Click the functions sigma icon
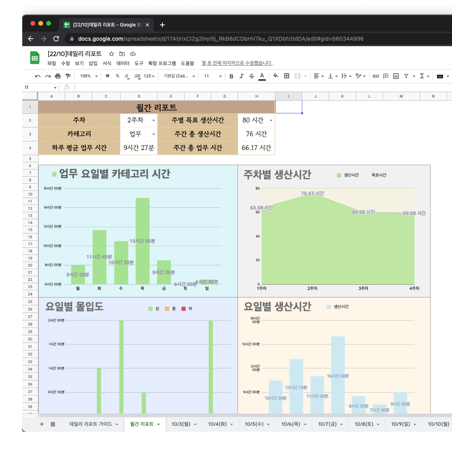Screen dimensions: 452x461 (x=422, y=76)
